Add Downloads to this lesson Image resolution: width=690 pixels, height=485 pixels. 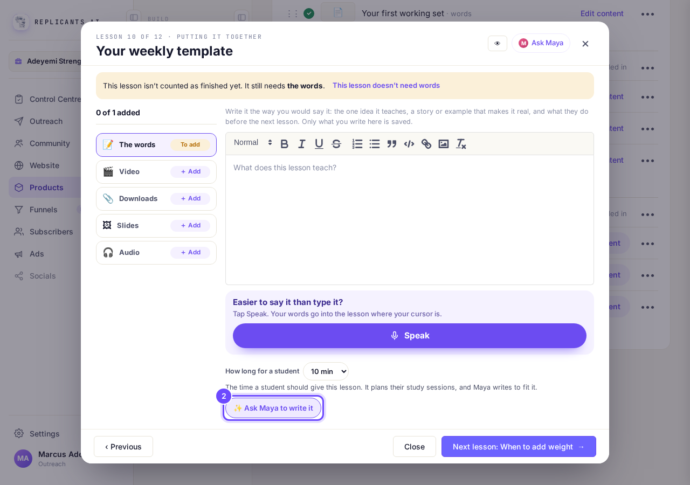point(190,199)
